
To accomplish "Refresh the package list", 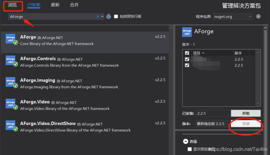I will (x=109, y=17).
